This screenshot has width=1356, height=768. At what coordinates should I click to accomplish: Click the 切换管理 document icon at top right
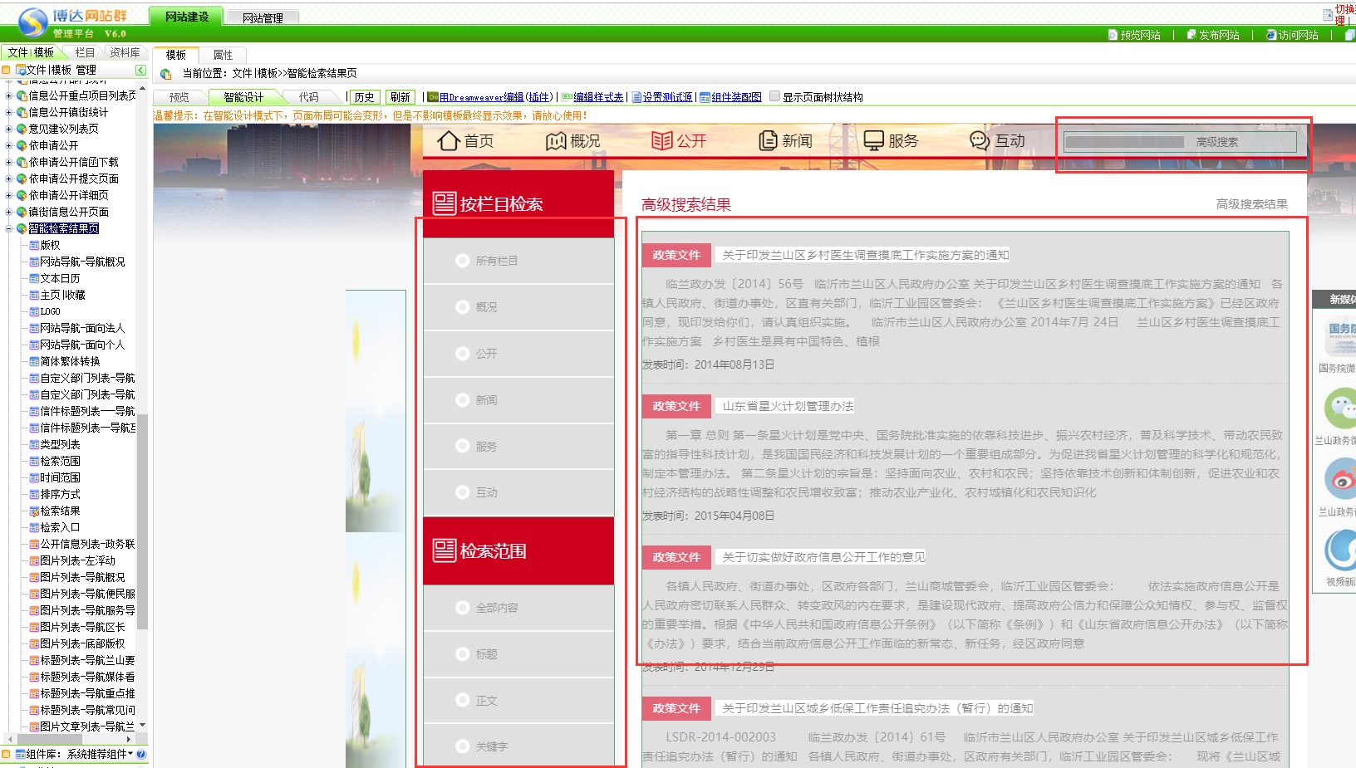(1328, 14)
